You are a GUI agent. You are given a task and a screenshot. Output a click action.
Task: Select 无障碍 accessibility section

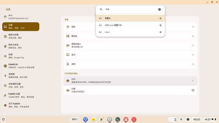21,76
